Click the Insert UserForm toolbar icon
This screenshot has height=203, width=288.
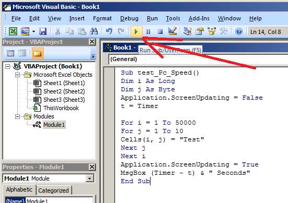[x=25, y=31]
